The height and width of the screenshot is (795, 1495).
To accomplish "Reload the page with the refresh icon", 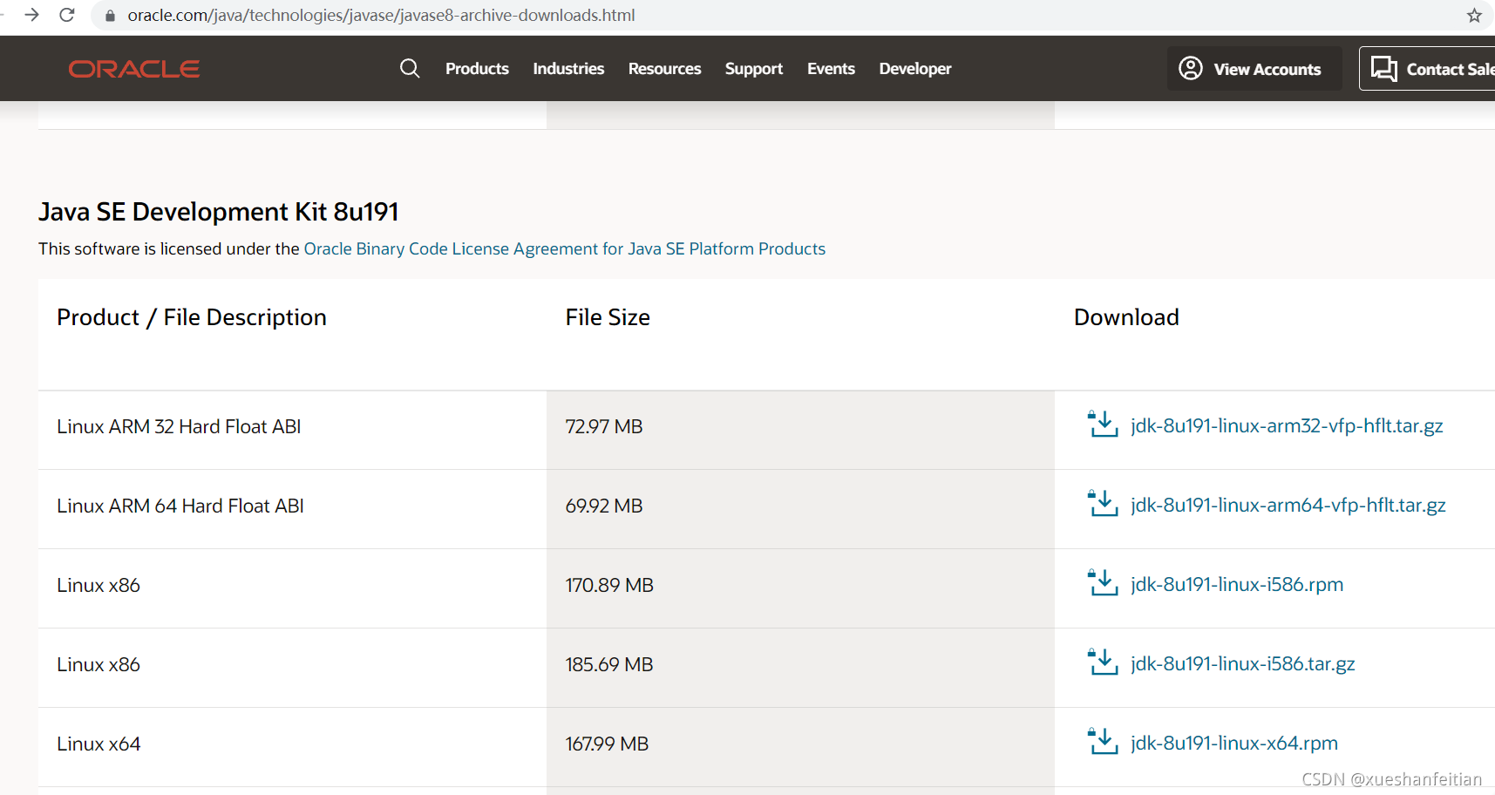I will [x=67, y=15].
